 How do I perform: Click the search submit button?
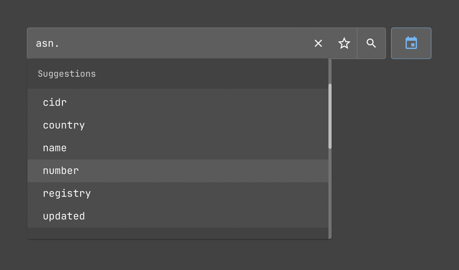[371, 43]
